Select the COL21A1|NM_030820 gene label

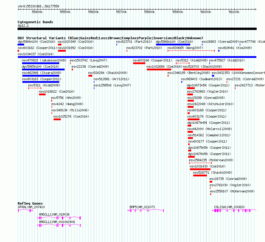[x=229, y=207]
